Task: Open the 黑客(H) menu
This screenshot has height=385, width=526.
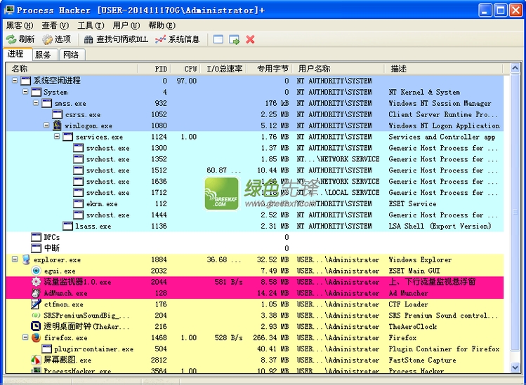Action: pyautogui.click(x=20, y=25)
